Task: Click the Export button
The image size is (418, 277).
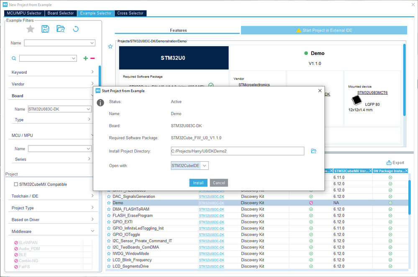Action: click(395, 163)
